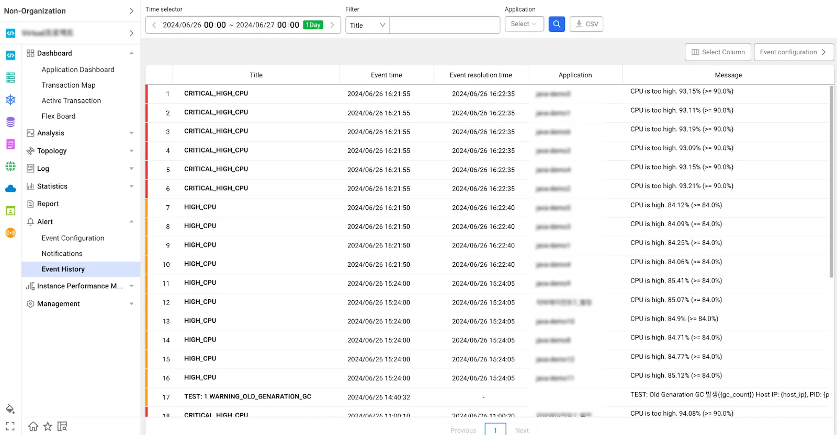The height and width of the screenshot is (435, 837).
Task: Open the Event configuration button
Action: [x=794, y=52]
